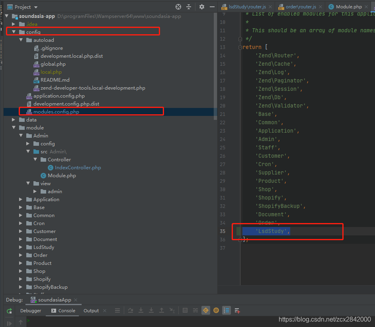Viewport: 375px width, 327px height.
Task: Click 'ShopifyBackup' string in editor
Action: coord(279,206)
